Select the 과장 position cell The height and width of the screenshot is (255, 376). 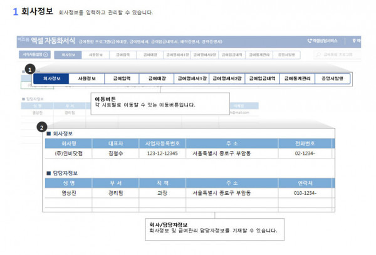[162, 193]
